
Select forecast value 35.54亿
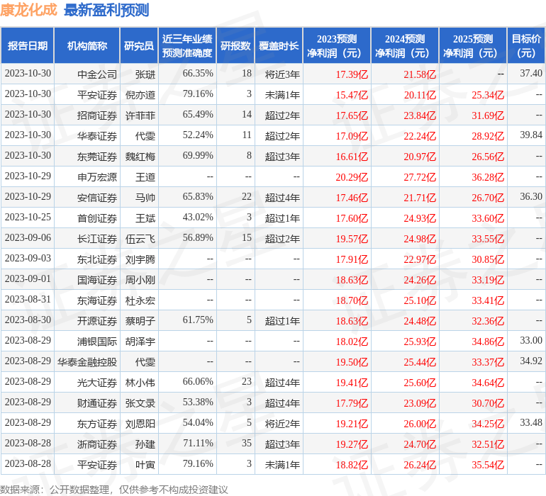488,464
